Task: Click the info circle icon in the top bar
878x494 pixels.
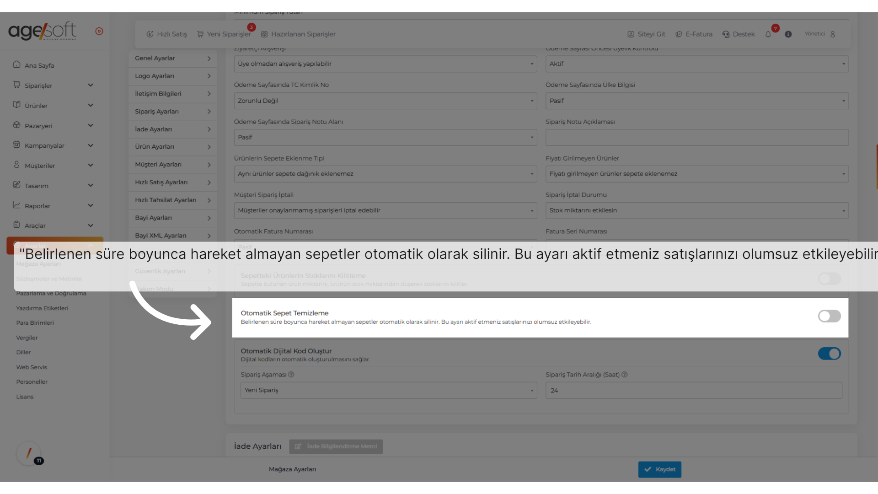Action: tap(788, 34)
